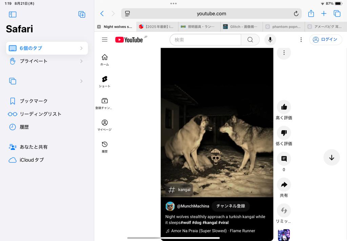Image resolution: width=347 pixels, height=241 pixels.
Task: Open the comments icon on the Short
Action: point(284,159)
